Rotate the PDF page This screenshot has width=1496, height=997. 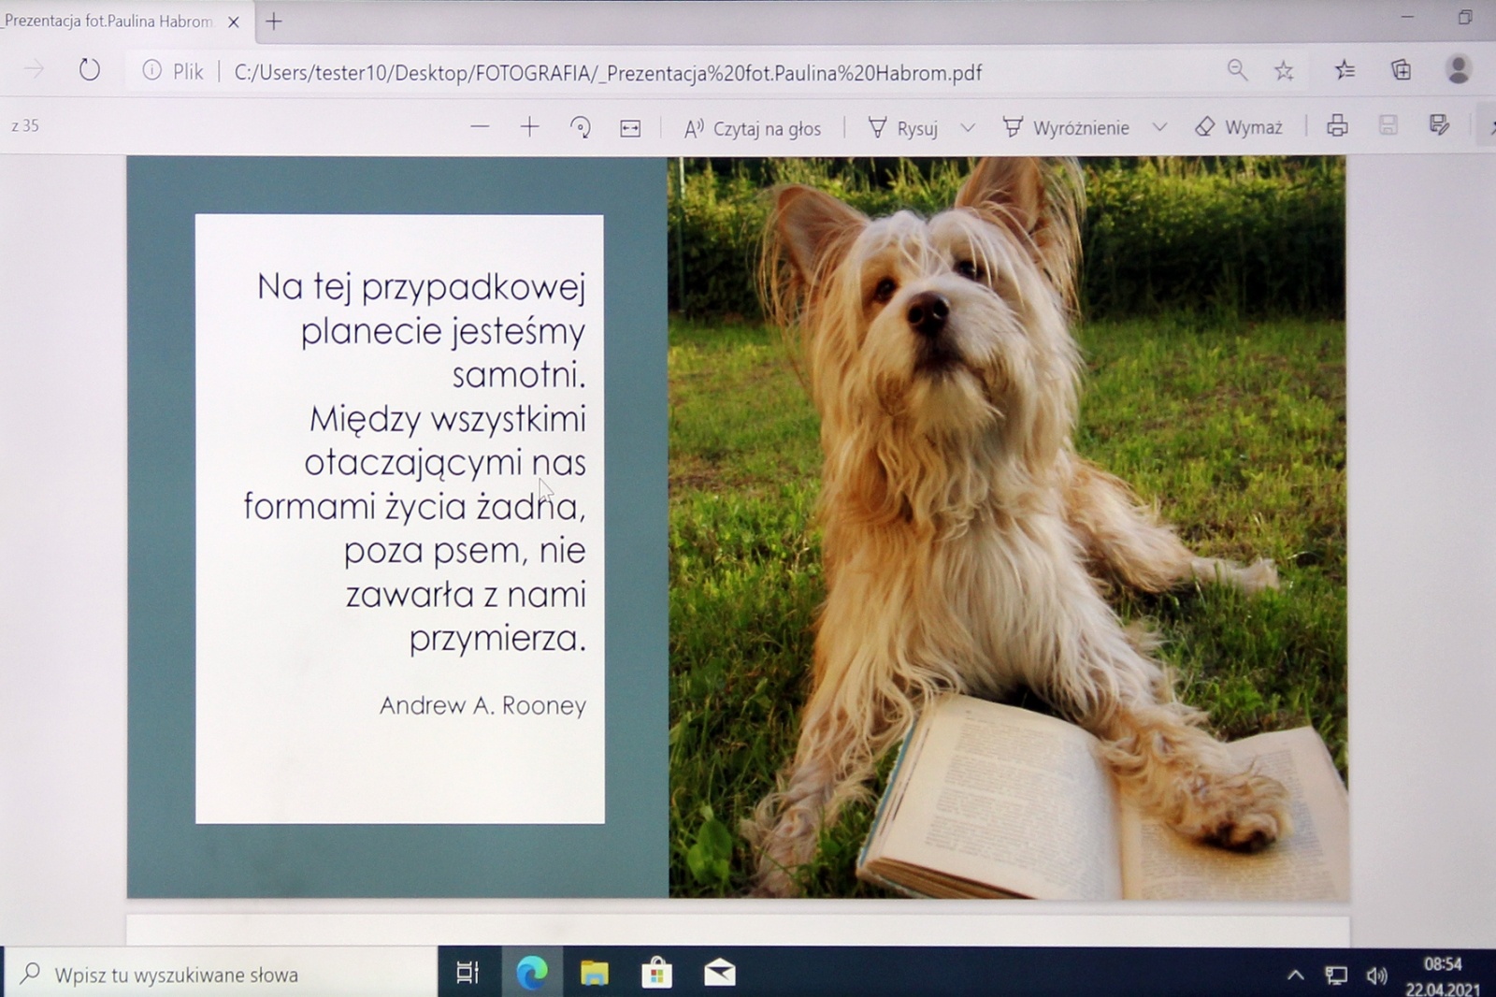(580, 127)
